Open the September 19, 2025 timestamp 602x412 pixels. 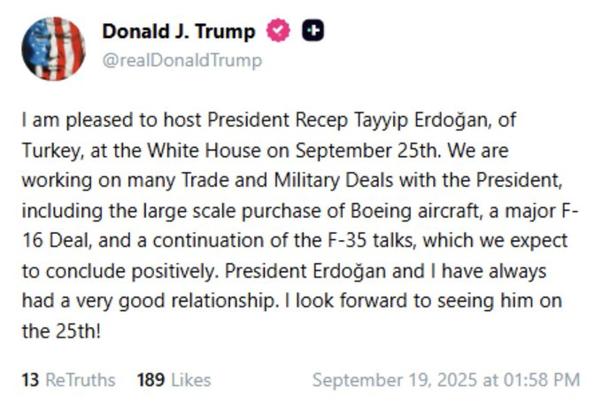pyautogui.click(x=446, y=380)
